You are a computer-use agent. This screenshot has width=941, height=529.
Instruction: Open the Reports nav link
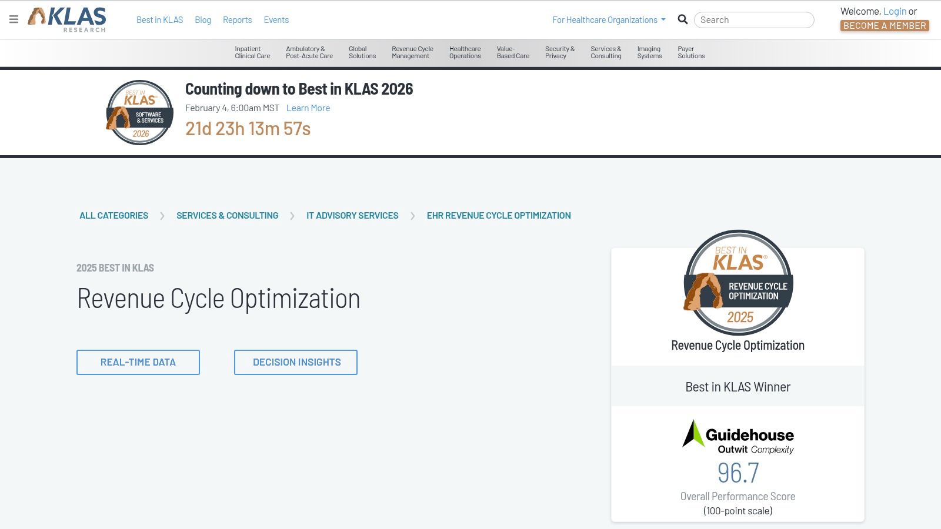tap(237, 20)
